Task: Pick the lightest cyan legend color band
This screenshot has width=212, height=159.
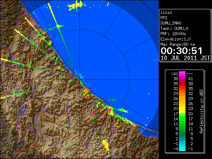Action: [x=182, y=149]
